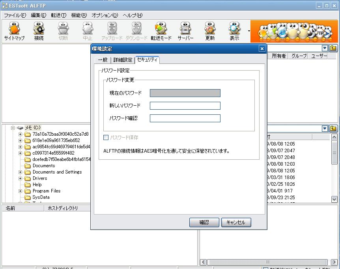This screenshot has width=340, height=269.
Task: Switch to the 詳細設定 tab
Action: click(123, 60)
